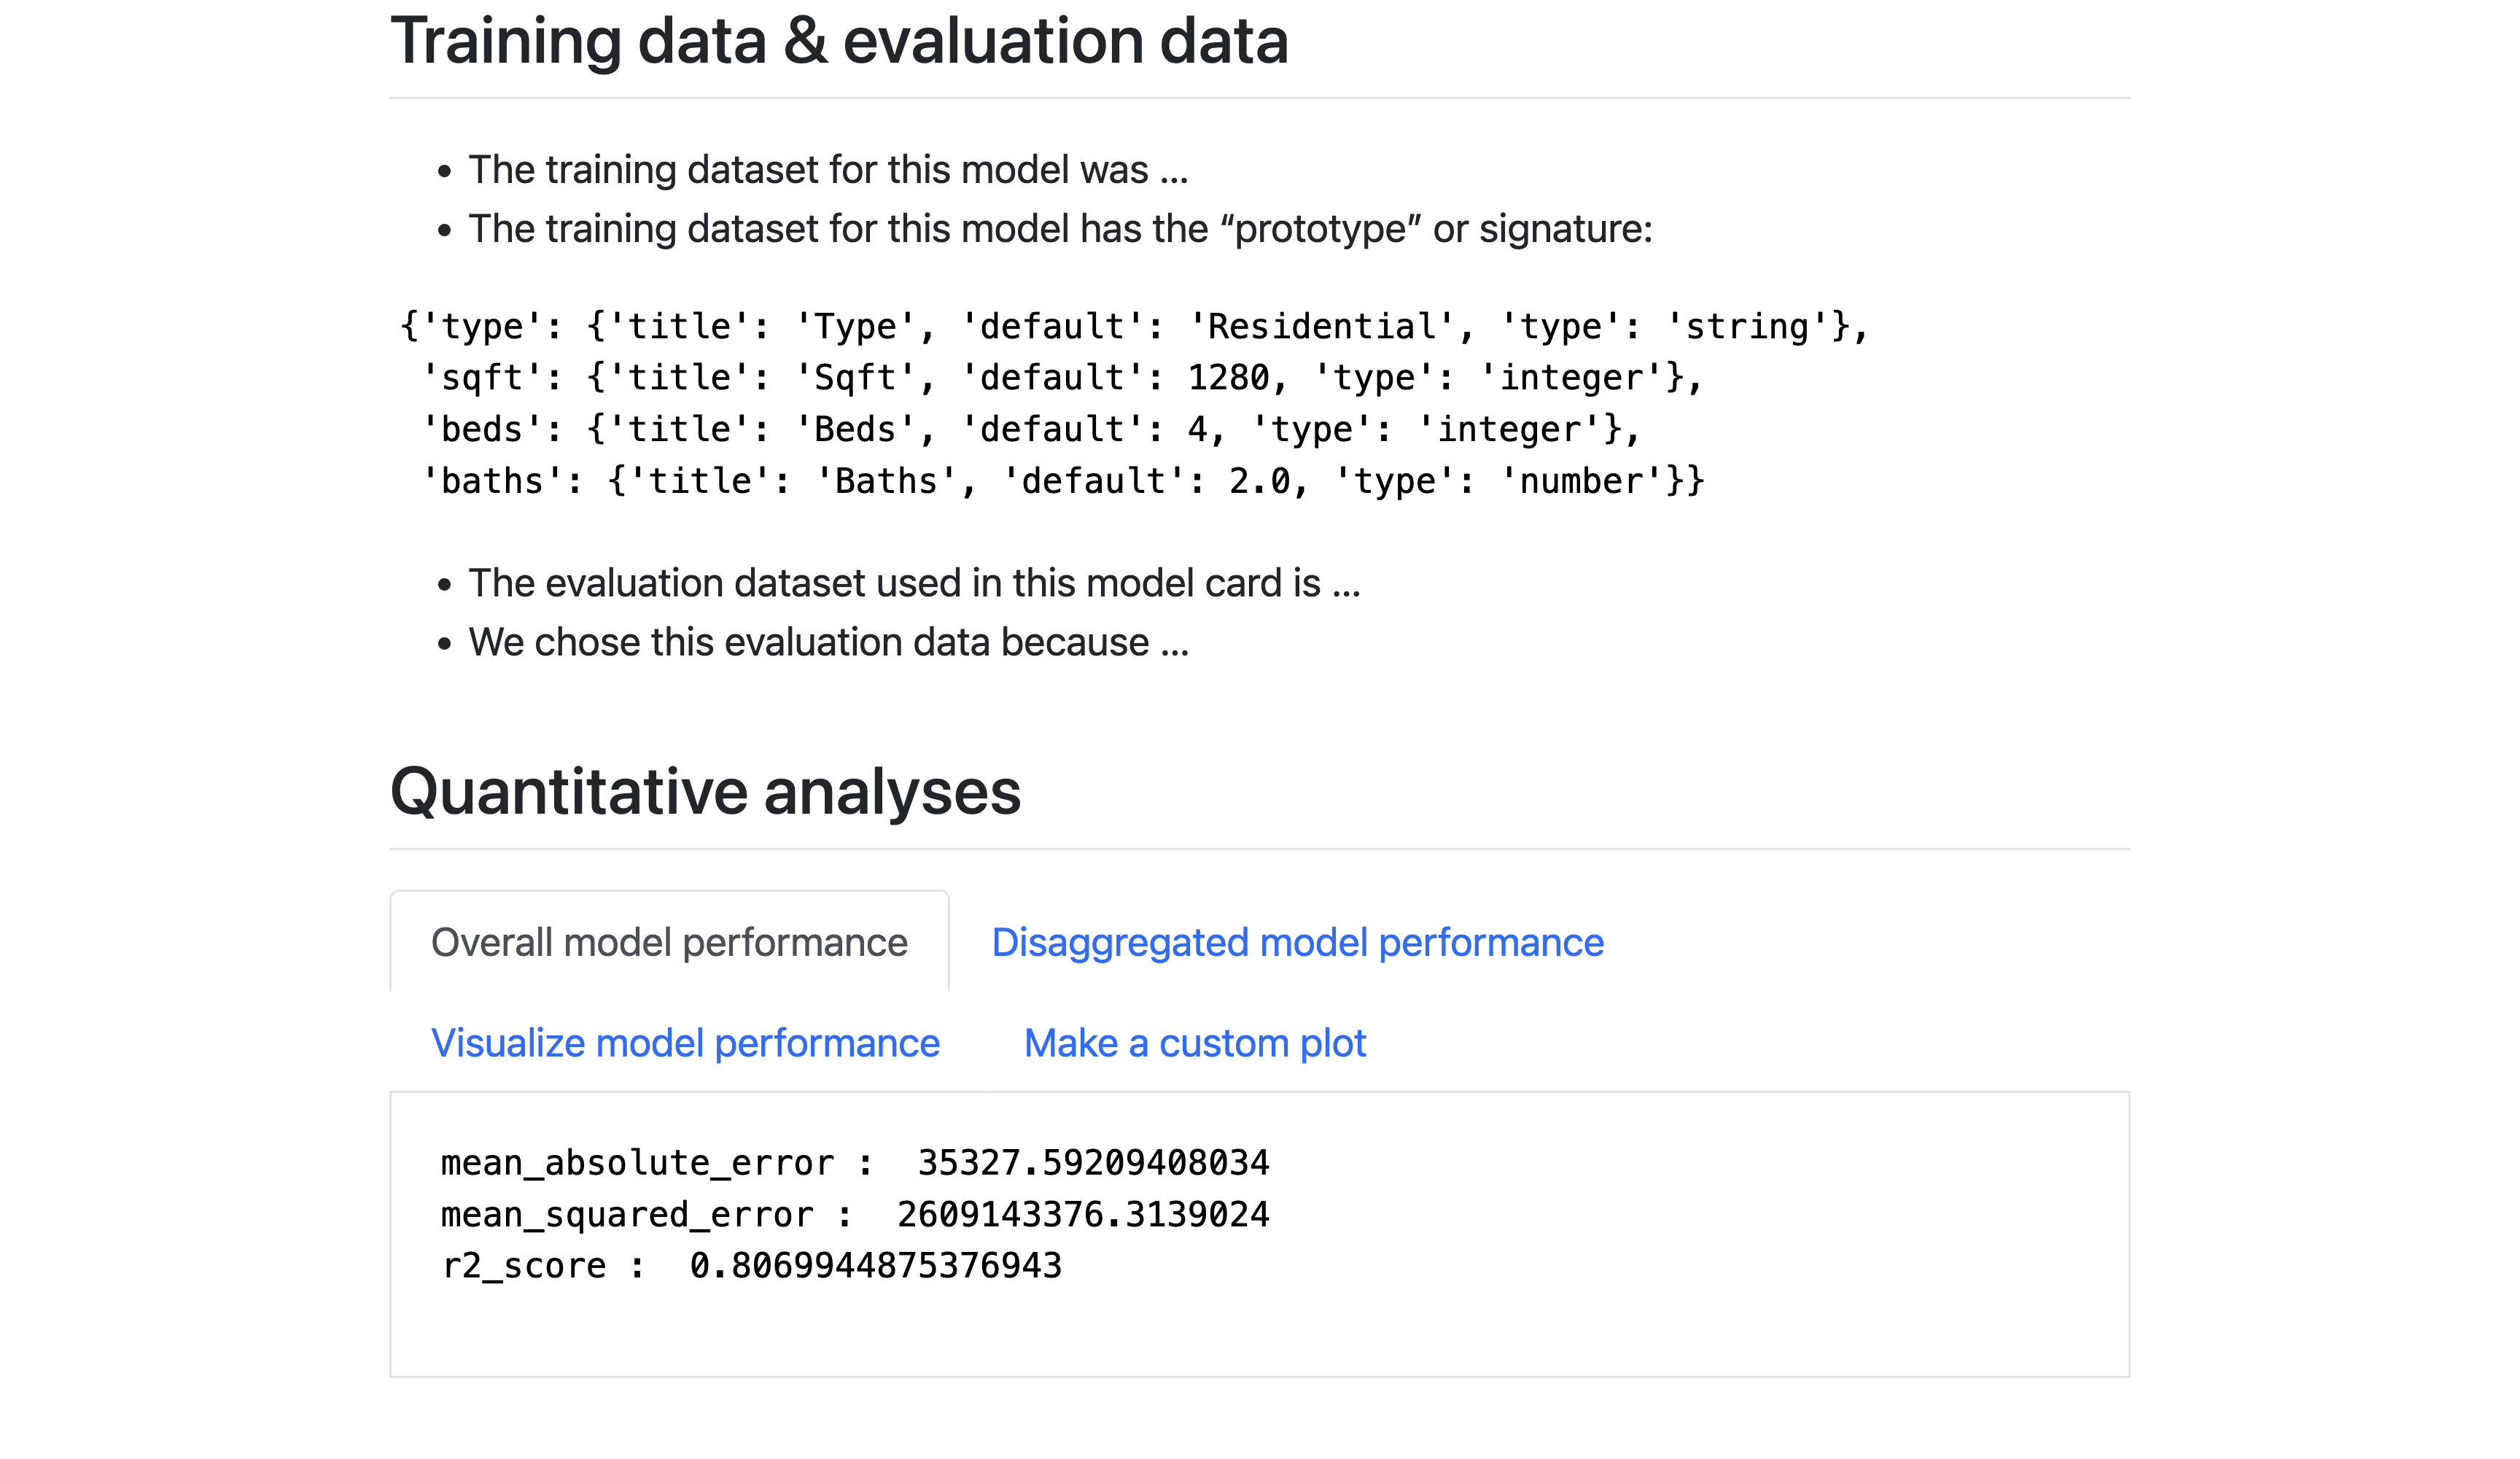Click the Training data & evaluation data heading
The width and height of the screenshot is (2520, 1459).
(839, 41)
